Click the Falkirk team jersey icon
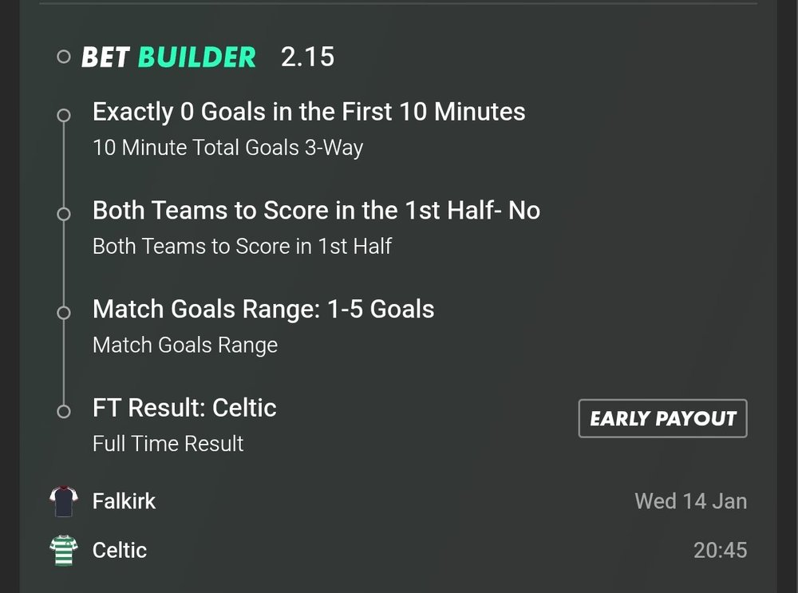The width and height of the screenshot is (798, 593). point(64,501)
